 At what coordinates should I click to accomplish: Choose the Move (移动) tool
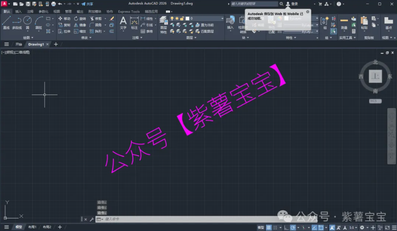click(x=64, y=19)
